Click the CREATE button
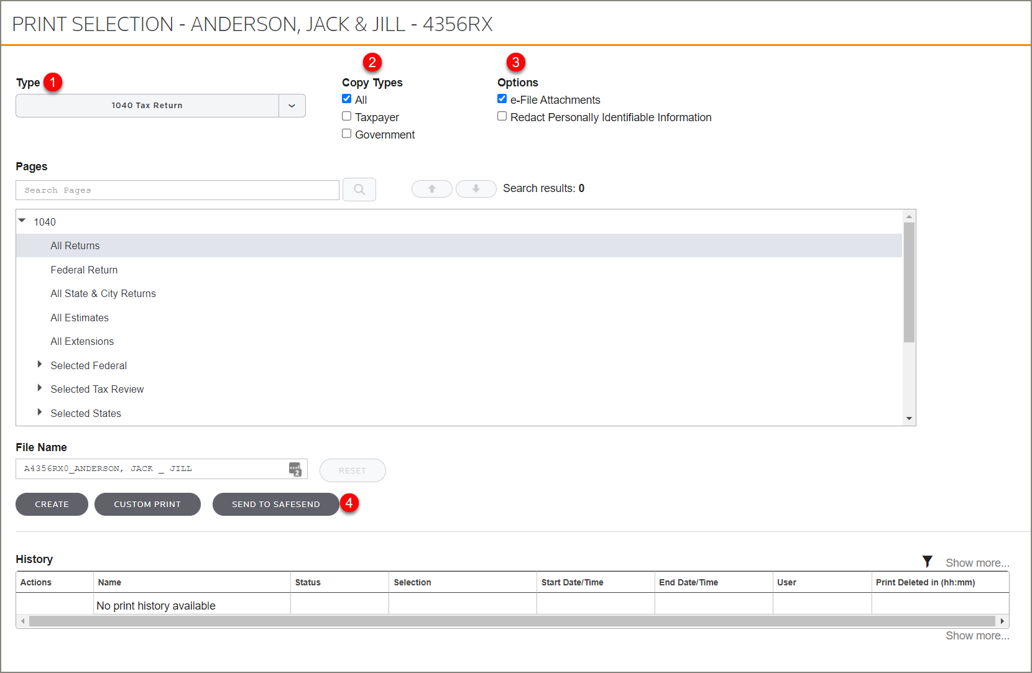 52,504
